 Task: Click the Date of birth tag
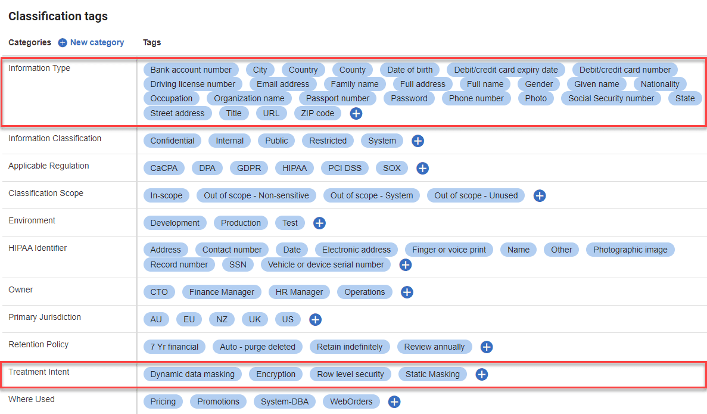(x=410, y=70)
